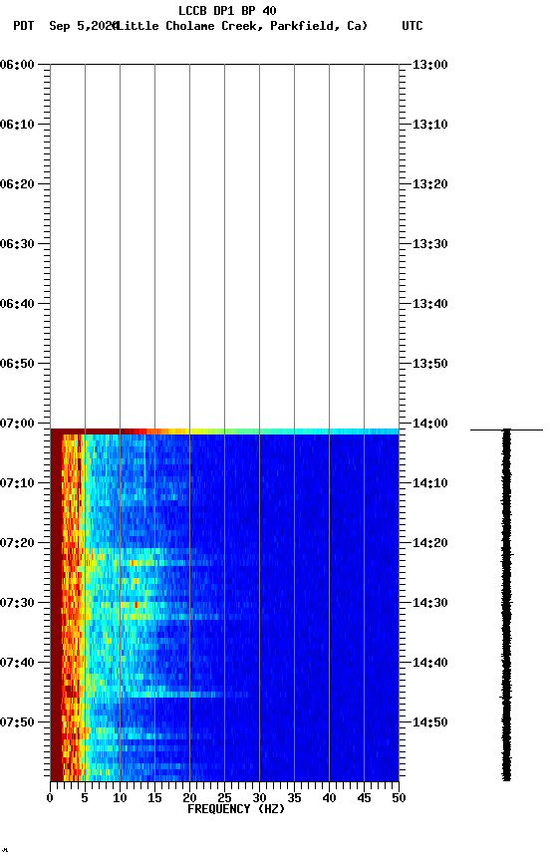Click the 07:40 PDT time label
This screenshot has height=861, width=550.
click(17, 663)
